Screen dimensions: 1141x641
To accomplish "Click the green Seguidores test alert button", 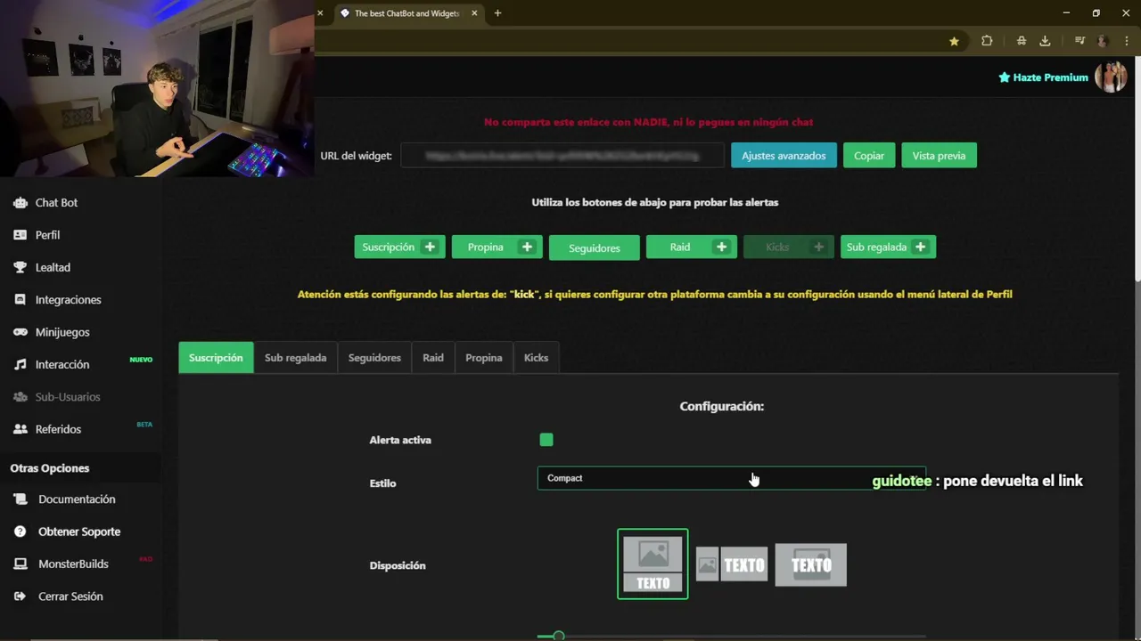I will coord(595,247).
